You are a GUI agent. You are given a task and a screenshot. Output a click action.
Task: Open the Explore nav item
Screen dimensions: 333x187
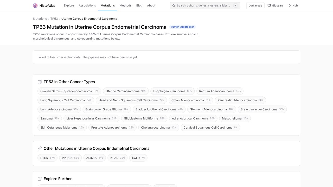point(69,5)
